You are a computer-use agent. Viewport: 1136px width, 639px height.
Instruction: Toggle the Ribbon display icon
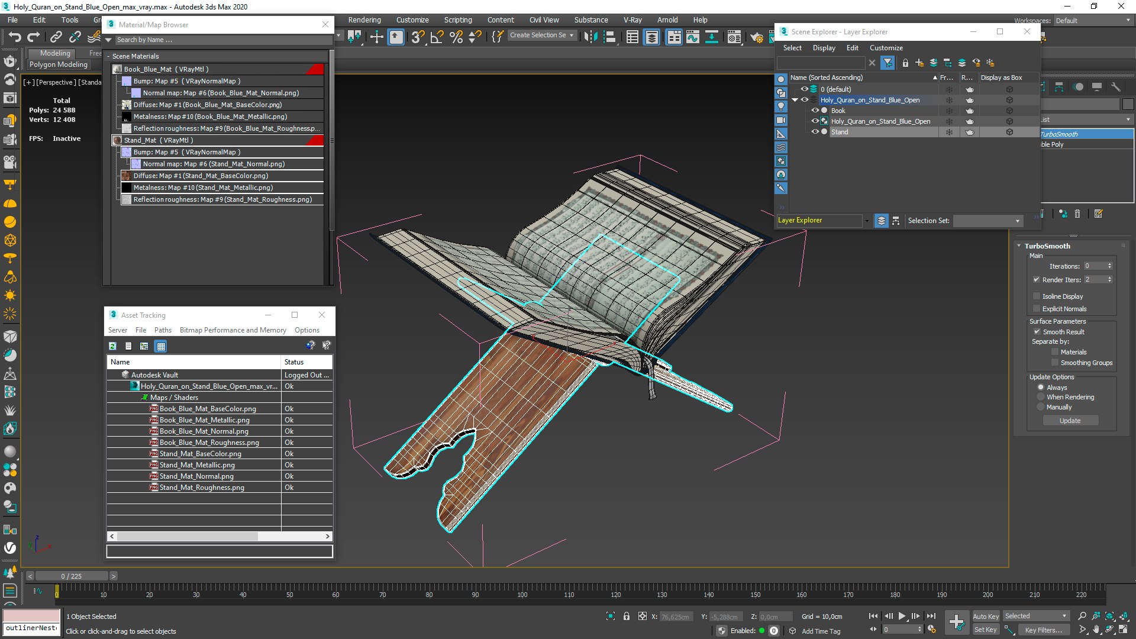673,37
